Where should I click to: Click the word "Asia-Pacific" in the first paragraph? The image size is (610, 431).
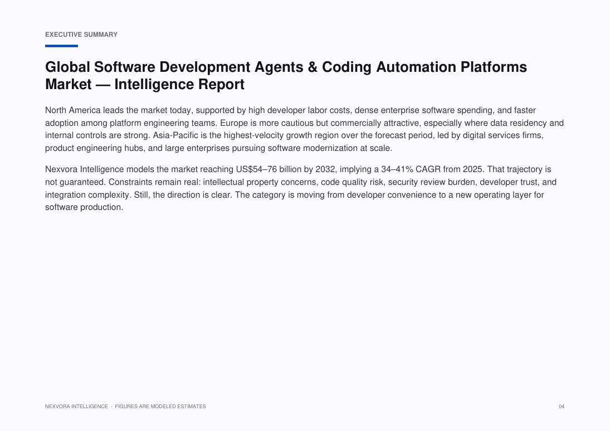(x=175, y=135)
